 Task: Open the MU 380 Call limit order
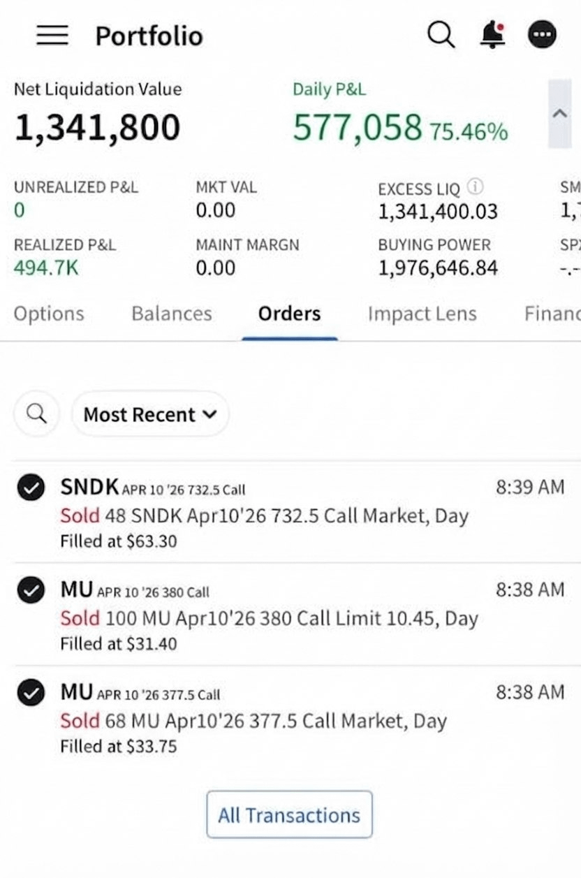click(269, 619)
